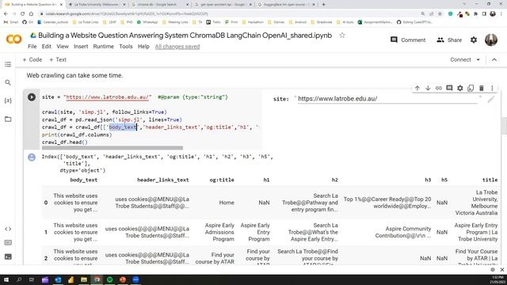Open the user account avatar

coord(491,40)
